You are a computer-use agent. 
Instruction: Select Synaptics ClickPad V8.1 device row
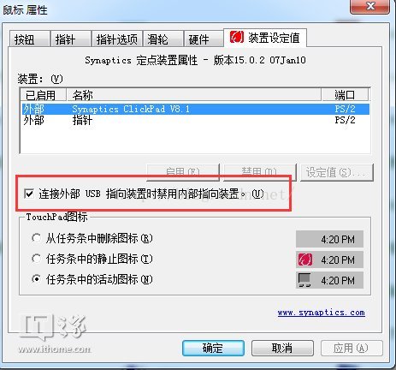point(195,109)
